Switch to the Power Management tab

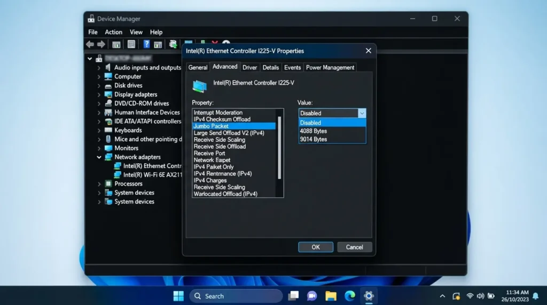pos(330,68)
